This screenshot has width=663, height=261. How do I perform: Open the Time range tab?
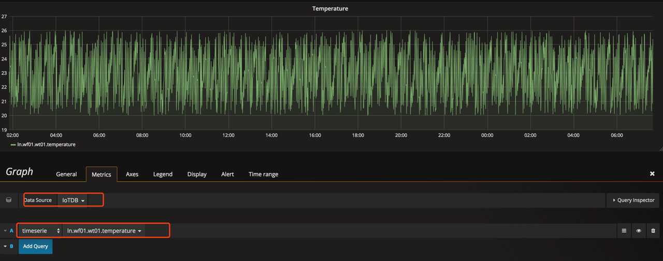(x=263, y=174)
